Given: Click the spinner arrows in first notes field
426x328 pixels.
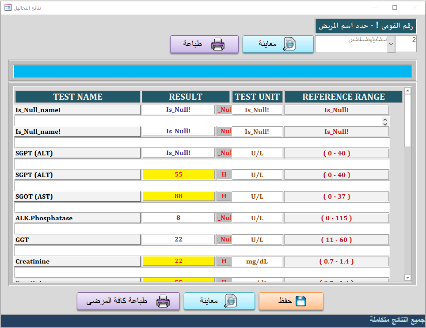Looking at the screenshot, I should tap(385, 121).
